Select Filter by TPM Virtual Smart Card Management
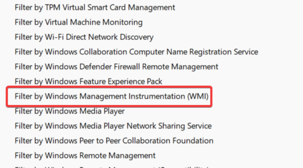This screenshot has width=303, height=168. click(95, 8)
